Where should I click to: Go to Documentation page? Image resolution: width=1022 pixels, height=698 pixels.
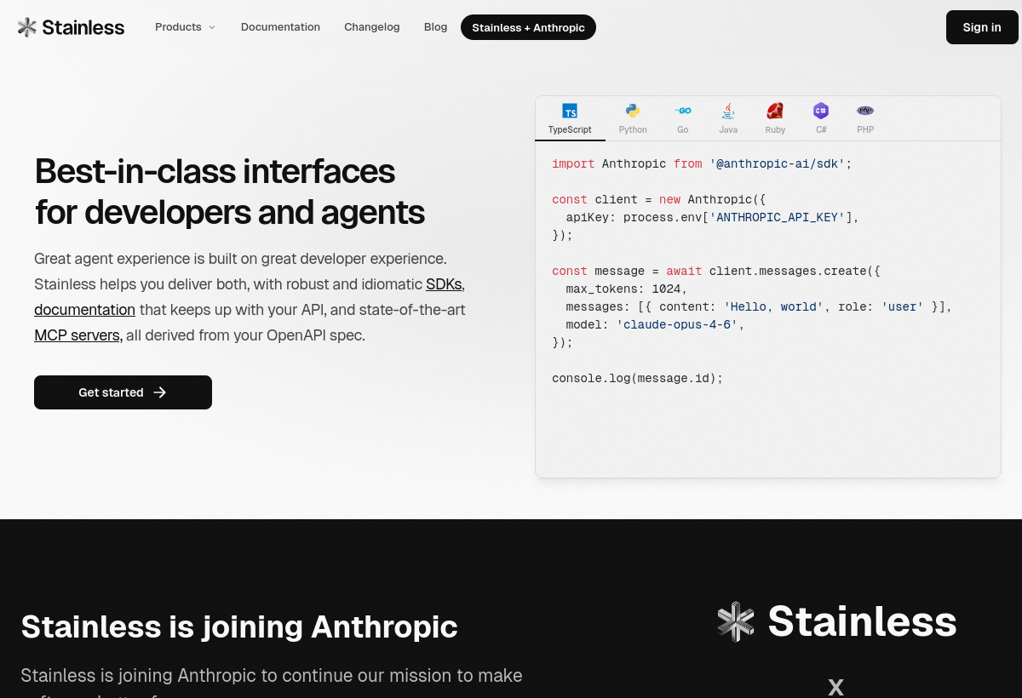click(280, 27)
